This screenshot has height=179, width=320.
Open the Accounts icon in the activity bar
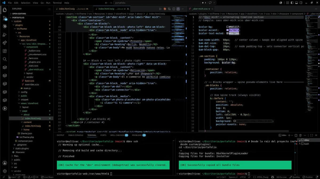(x=5, y=163)
